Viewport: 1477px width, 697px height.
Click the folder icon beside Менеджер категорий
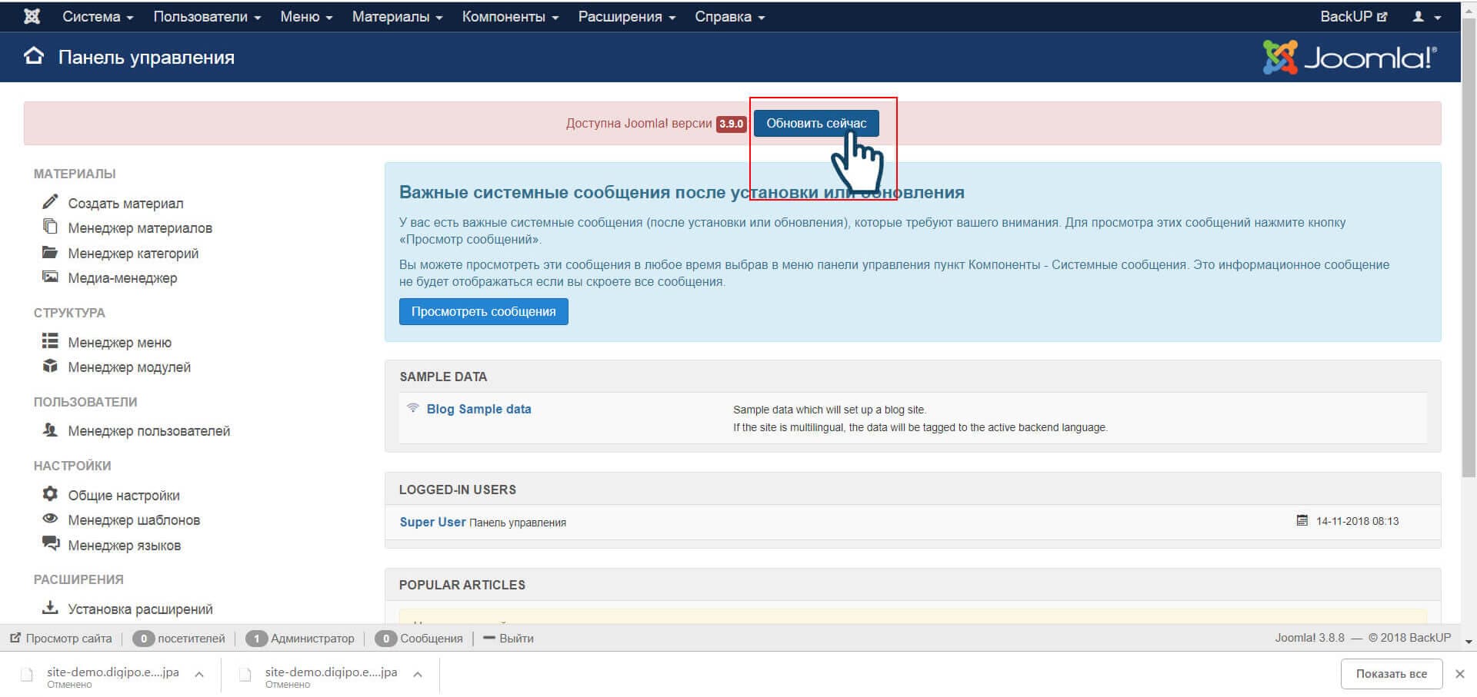point(50,252)
